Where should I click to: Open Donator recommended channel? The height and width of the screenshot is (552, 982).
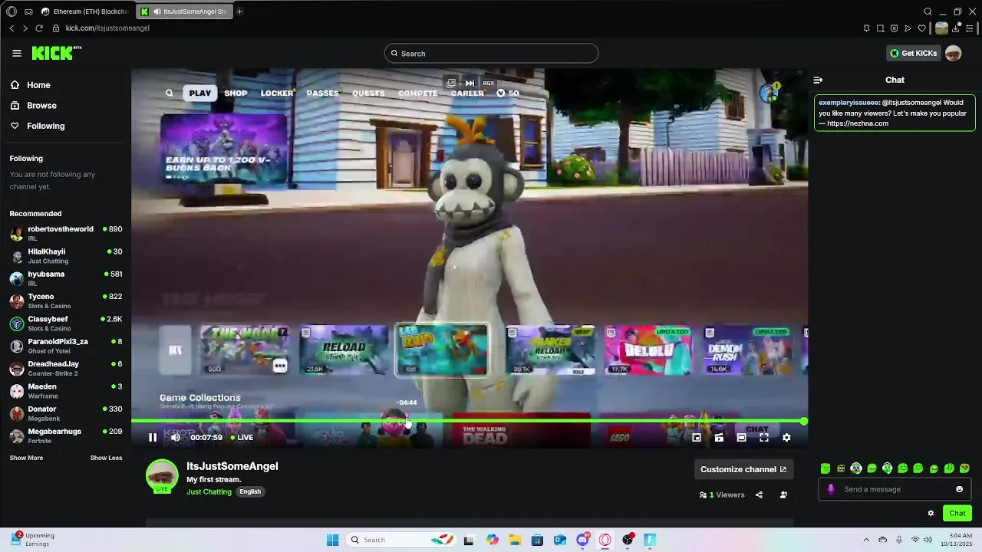pos(65,413)
